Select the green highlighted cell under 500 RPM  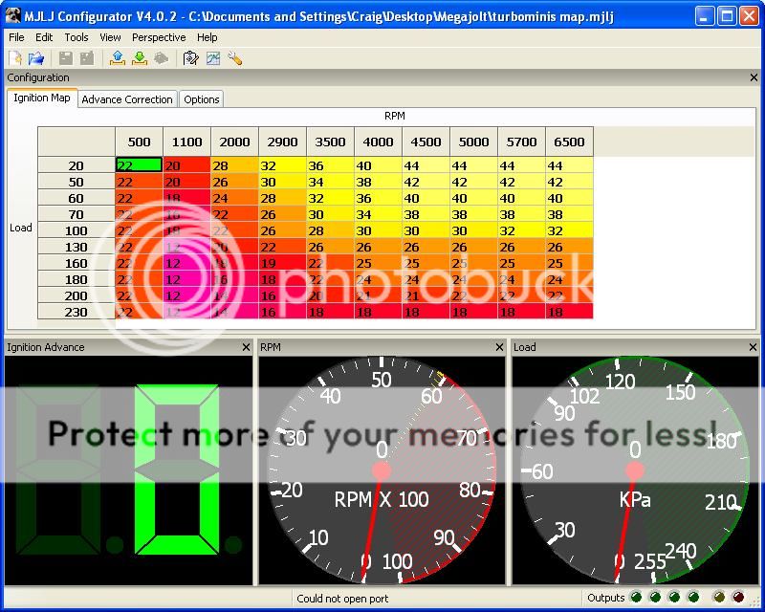[139, 165]
